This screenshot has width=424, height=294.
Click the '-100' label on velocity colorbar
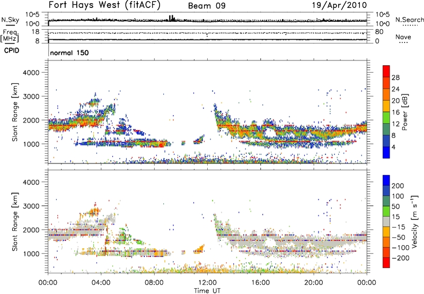point(401,248)
